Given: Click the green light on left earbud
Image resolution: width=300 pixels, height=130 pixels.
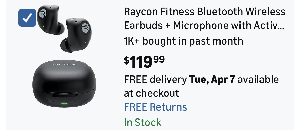Looking at the screenshot, I should coord(43,26).
